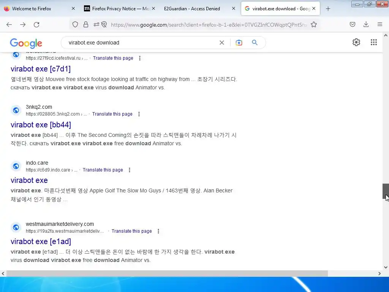389x292 pixels.
Task: Open Google quick settings gear
Action: click(x=356, y=42)
